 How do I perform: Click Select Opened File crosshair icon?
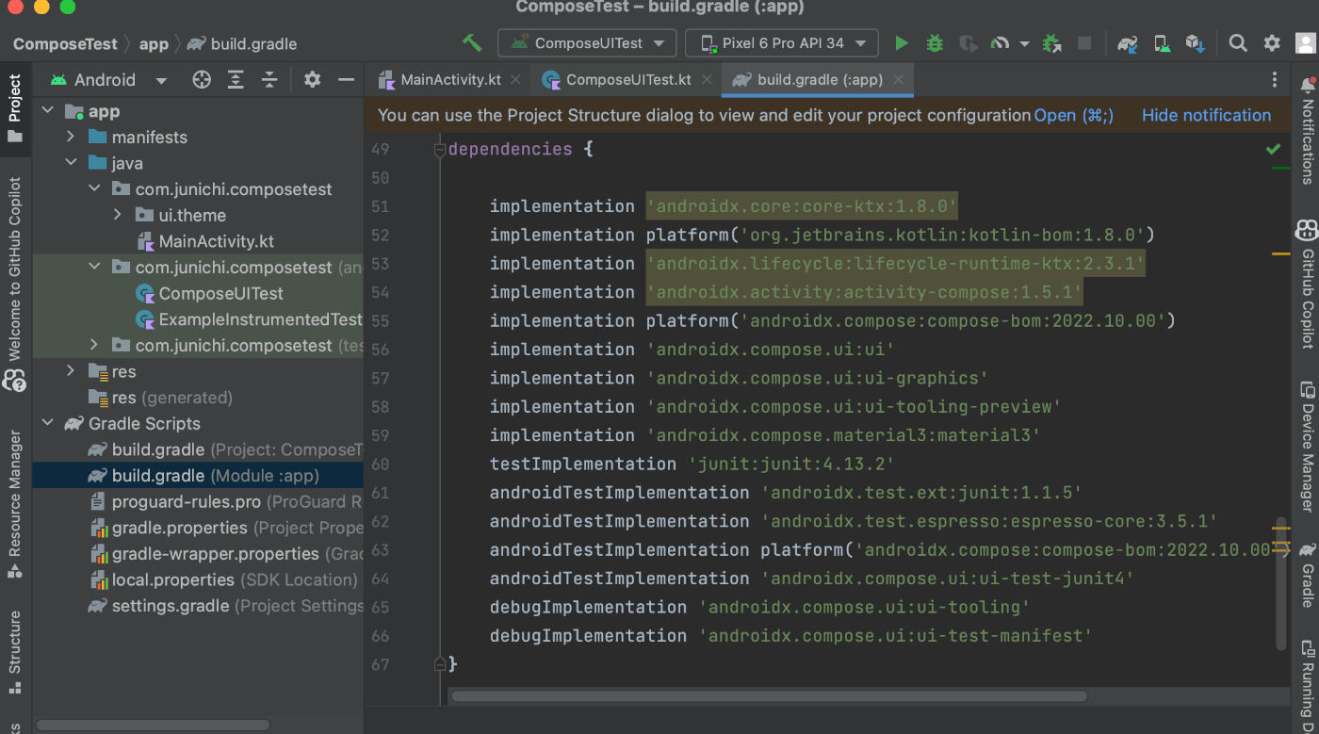[202, 80]
